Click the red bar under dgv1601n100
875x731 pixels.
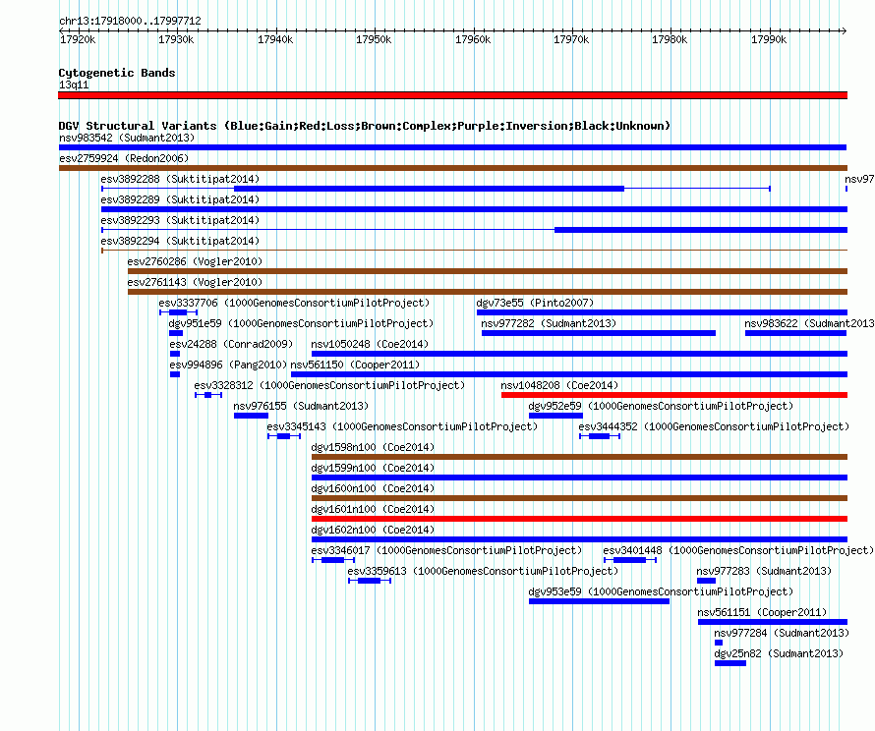[x=579, y=519]
